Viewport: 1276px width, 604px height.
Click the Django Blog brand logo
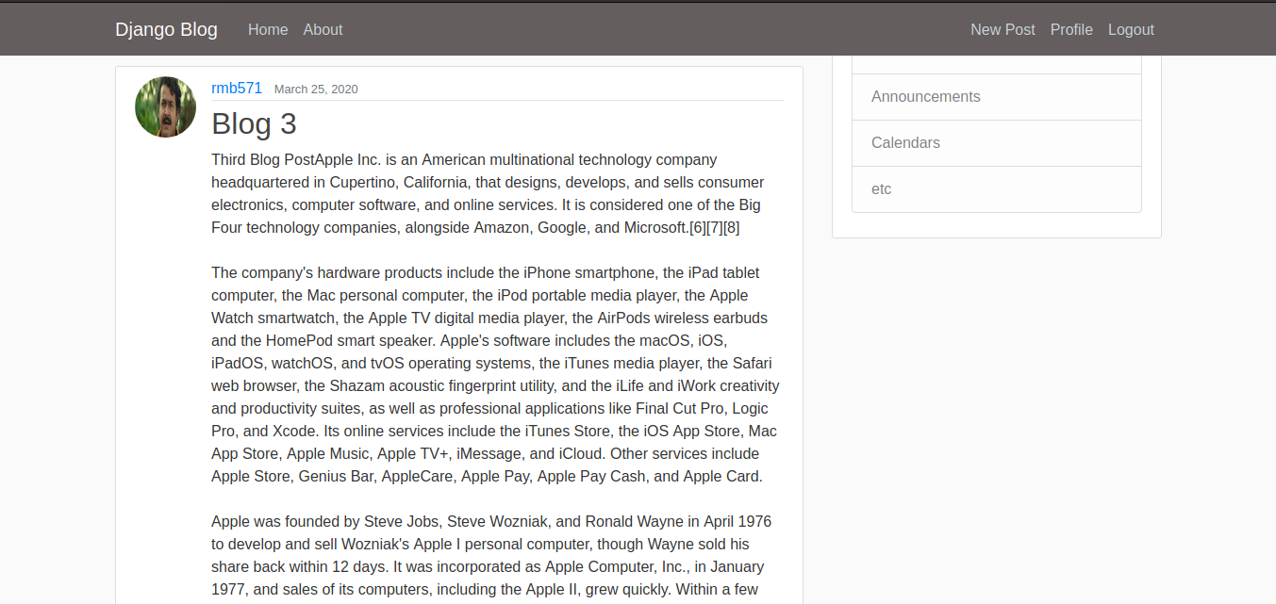[166, 29]
